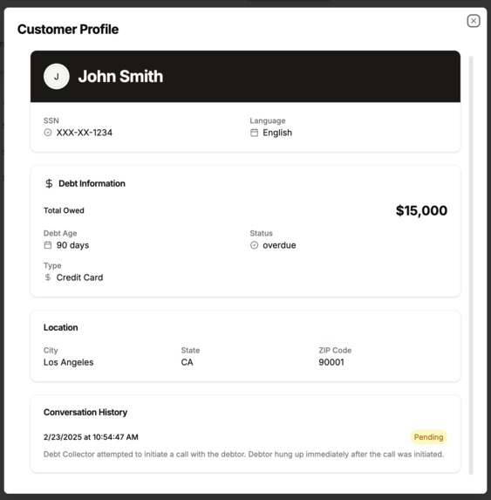
Task: Click the Conversation History section heading
Action: 85,412
